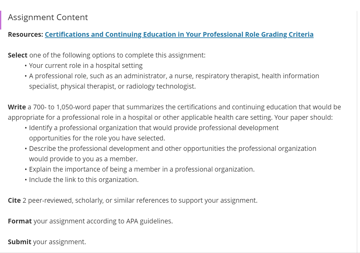This screenshot has height=253, width=360.
Task: Click the 'would provide to you as a member' line
Action: (83, 159)
